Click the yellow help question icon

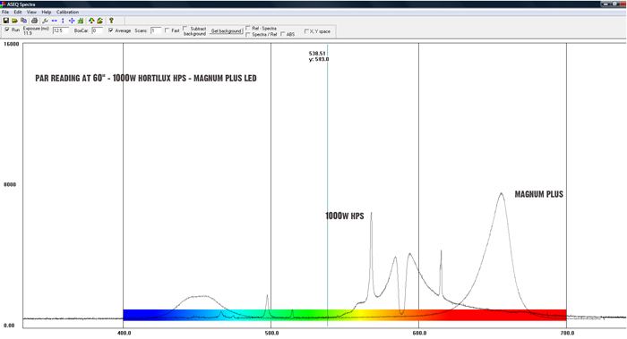click(x=111, y=21)
